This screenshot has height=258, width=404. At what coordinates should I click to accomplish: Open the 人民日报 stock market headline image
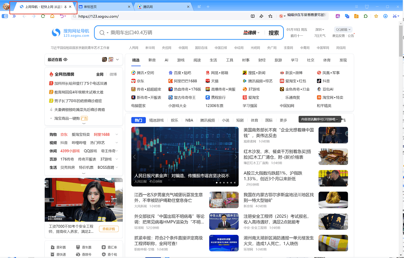pyautogui.click(x=185, y=157)
